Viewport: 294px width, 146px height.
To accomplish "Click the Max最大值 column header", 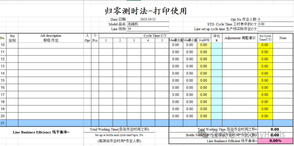I will point(176,40).
